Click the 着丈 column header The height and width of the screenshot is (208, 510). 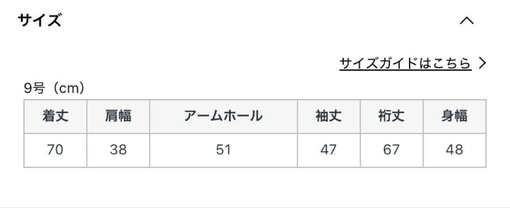[55, 116]
